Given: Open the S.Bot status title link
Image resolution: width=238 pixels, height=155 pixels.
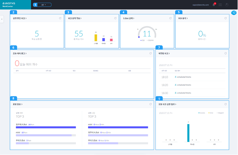Looking at the screenshot, I should coord(129,18).
